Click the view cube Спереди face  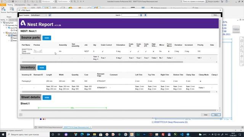coord(236,29)
